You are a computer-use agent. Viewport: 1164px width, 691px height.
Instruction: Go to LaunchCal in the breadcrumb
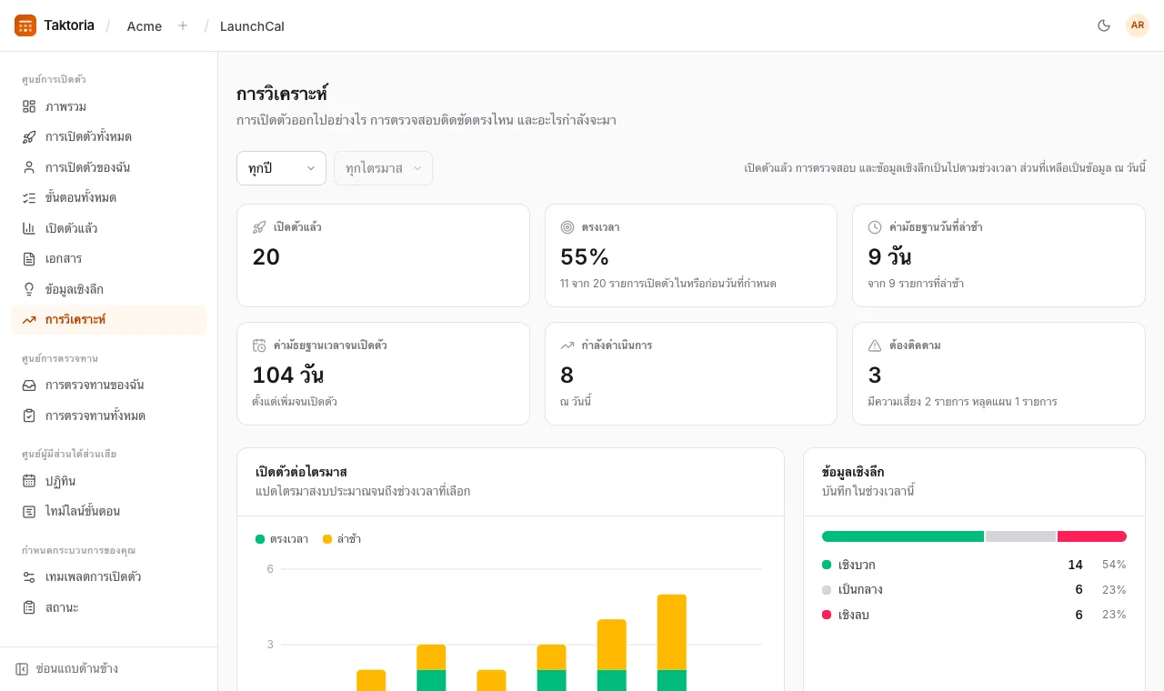pos(252,26)
